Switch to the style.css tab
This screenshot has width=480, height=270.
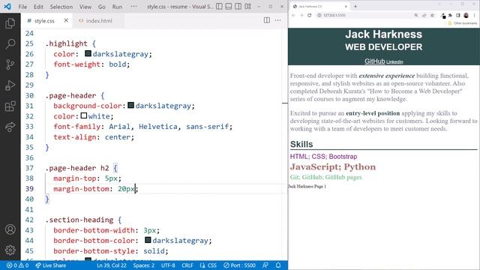tap(44, 20)
